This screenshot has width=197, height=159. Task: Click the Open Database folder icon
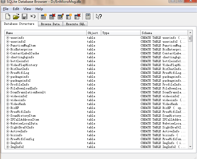coord(16,16)
